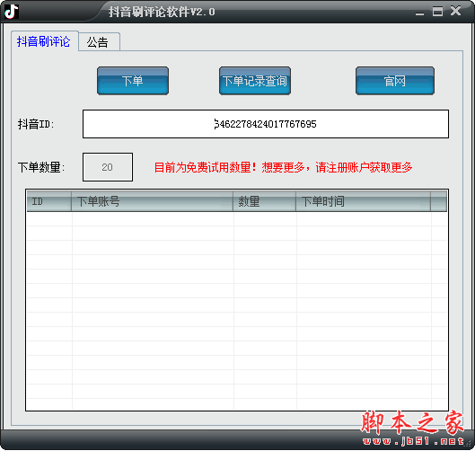Click the 下单数量: label
This screenshot has width=475, height=451.
tap(41, 167)
